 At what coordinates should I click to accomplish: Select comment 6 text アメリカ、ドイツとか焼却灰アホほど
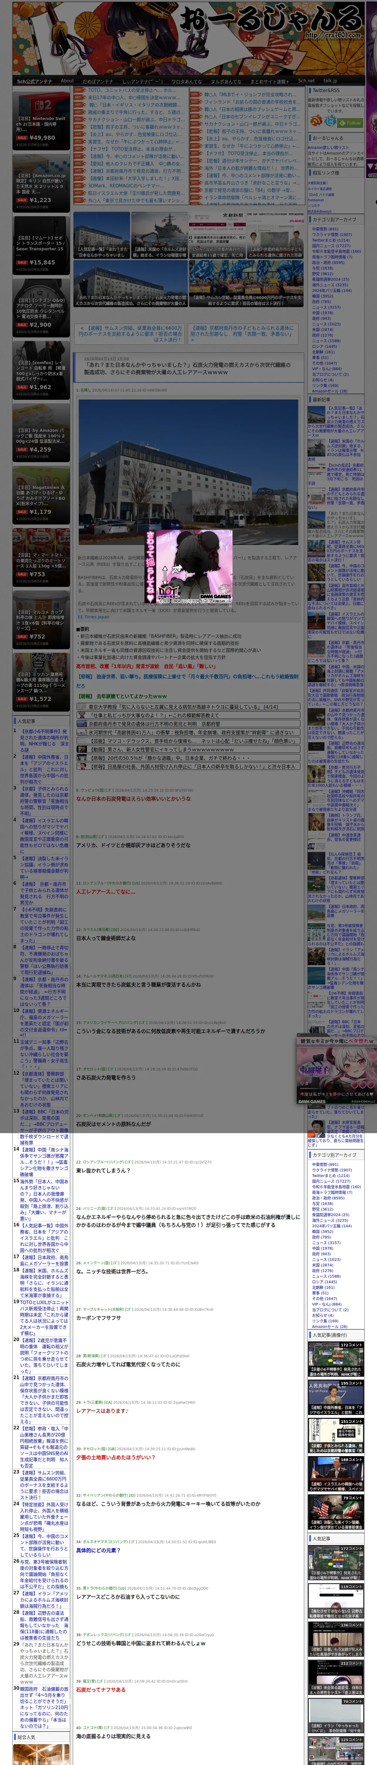coord(133,845)
